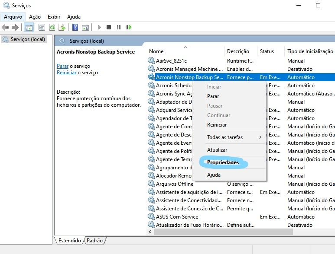
Task: Select Acronis Nonstop Backup Se... row
Action: point(241,77)
